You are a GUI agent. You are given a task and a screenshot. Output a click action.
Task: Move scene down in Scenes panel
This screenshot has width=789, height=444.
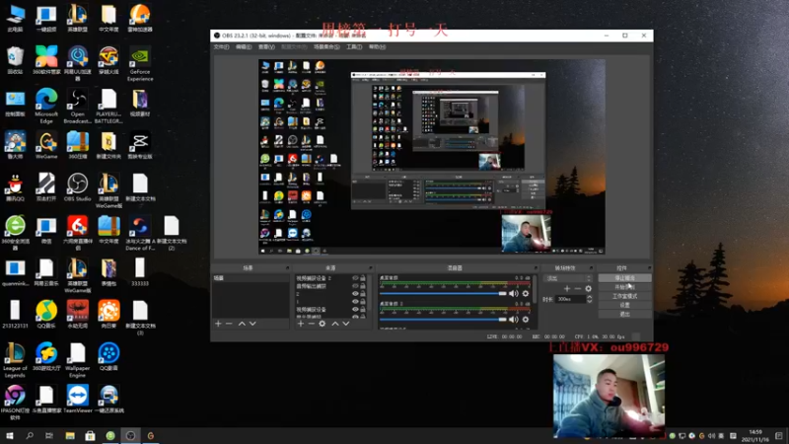252,324
